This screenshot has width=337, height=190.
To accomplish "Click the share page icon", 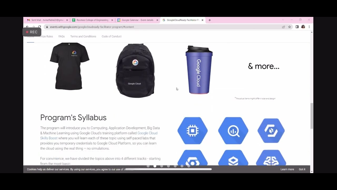I will point(284,27).
